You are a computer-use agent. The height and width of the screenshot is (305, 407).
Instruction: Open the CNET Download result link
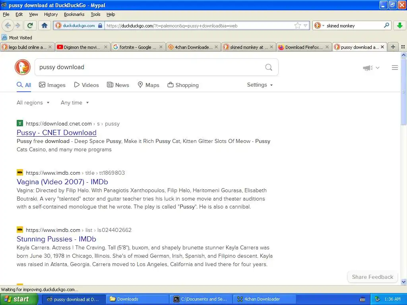click(56, 133)
